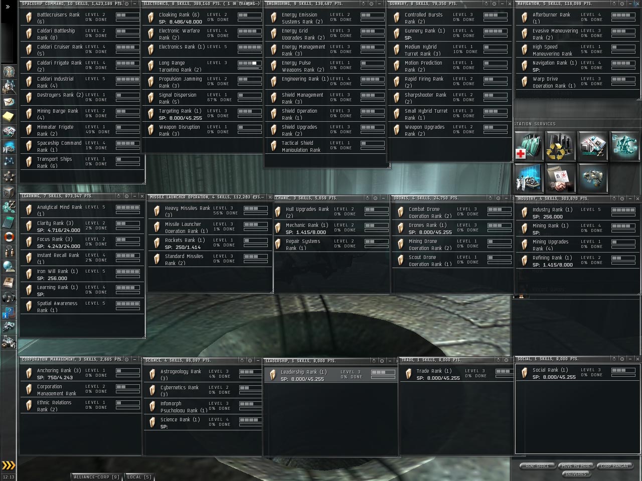Toggle pin on the Learning skills window
Screen dimensions: 642x481
point(118,196)
